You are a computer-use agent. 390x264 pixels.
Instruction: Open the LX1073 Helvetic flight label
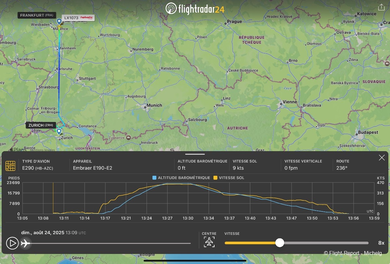(x=78, y=18)
